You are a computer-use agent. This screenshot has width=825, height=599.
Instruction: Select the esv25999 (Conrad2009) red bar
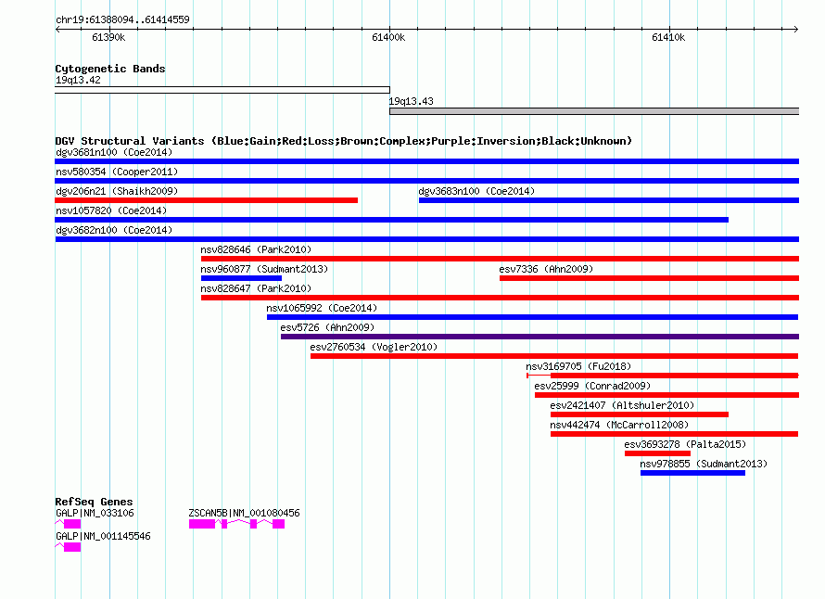(x=666, y=395)
